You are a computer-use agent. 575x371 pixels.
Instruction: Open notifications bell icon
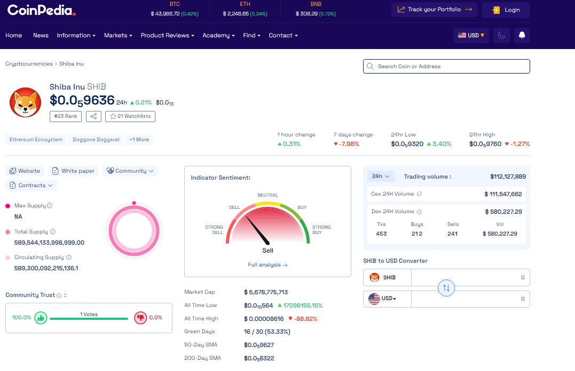coord(522,36)
